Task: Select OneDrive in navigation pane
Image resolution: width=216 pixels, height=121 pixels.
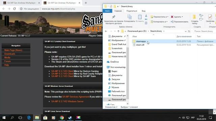Action: coord(113,62)
